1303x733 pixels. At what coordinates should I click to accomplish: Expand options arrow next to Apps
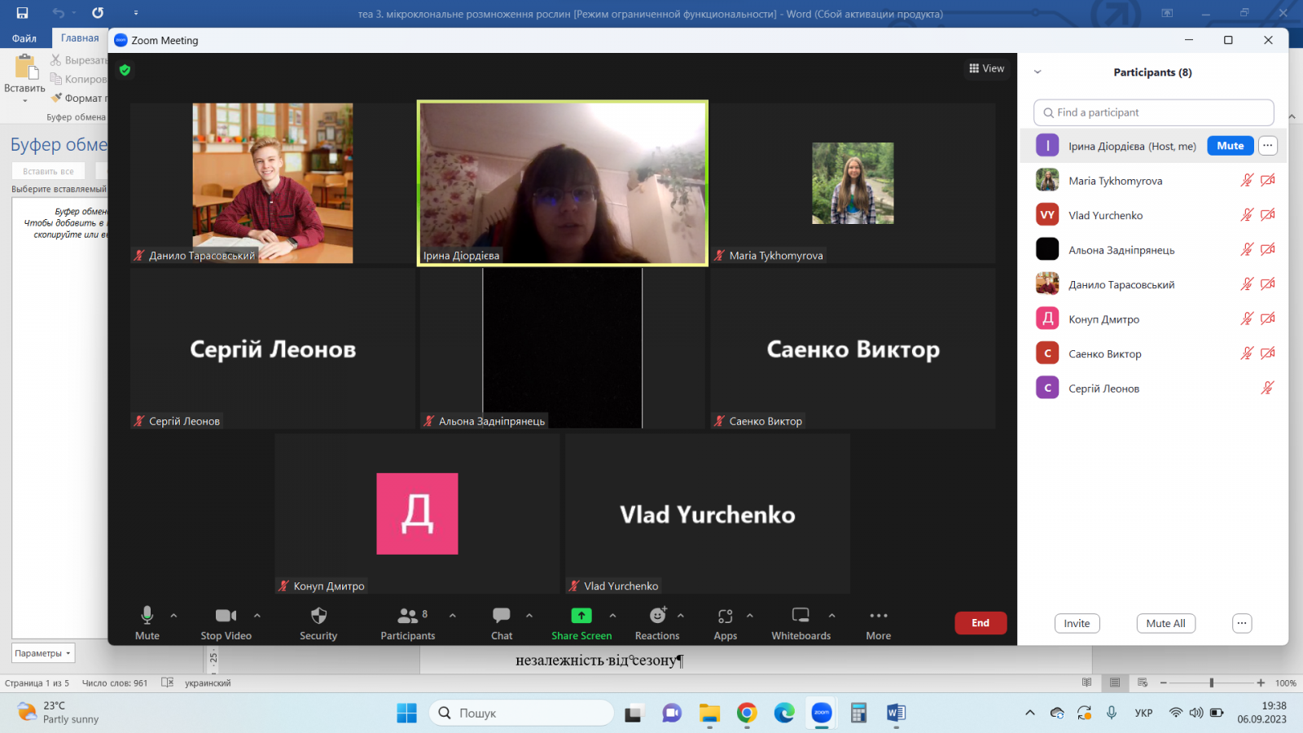(750, 616)
